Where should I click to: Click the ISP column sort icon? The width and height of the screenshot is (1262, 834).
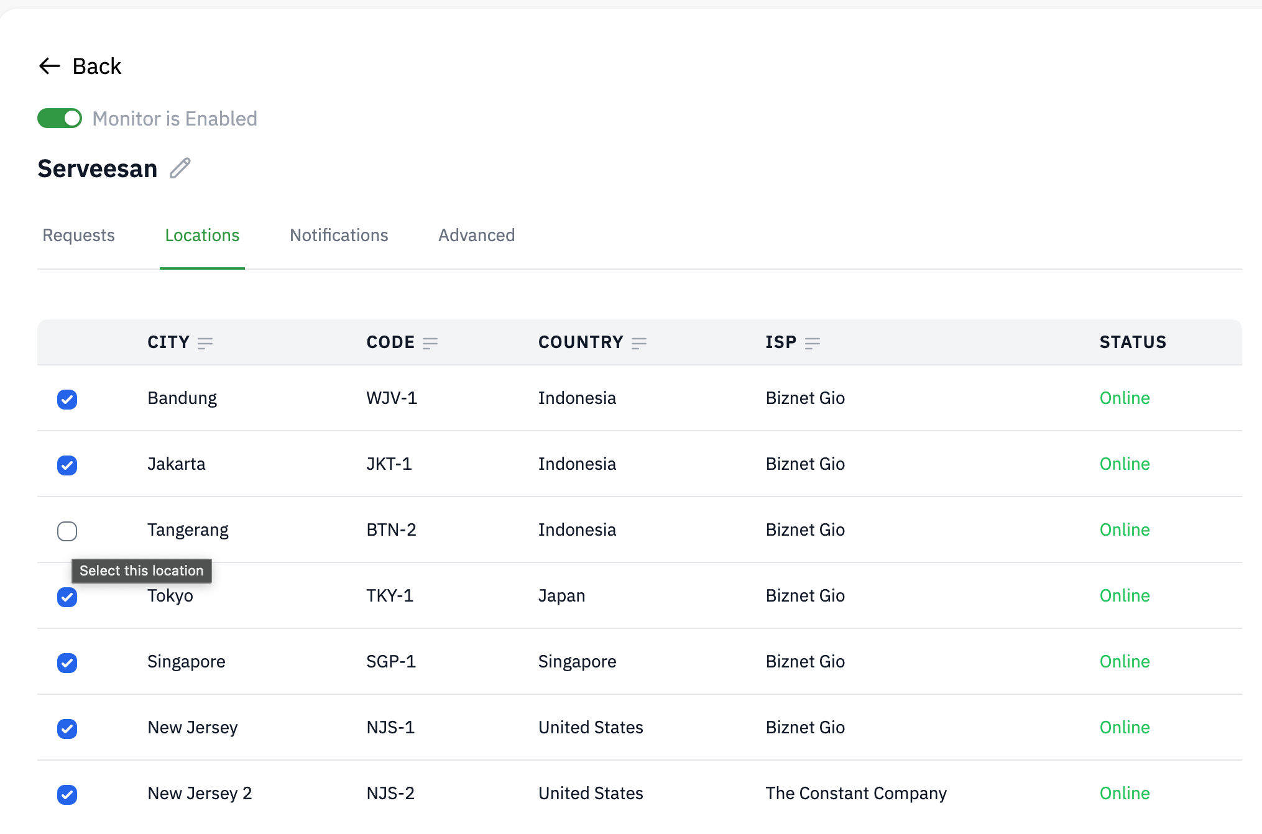click(x=812, y=343)
